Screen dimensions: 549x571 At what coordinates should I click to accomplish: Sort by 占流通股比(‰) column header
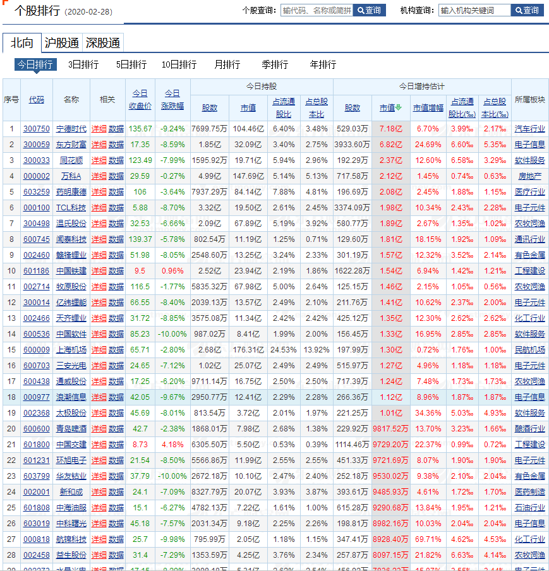pyautogui.click(x=462, y=108)
